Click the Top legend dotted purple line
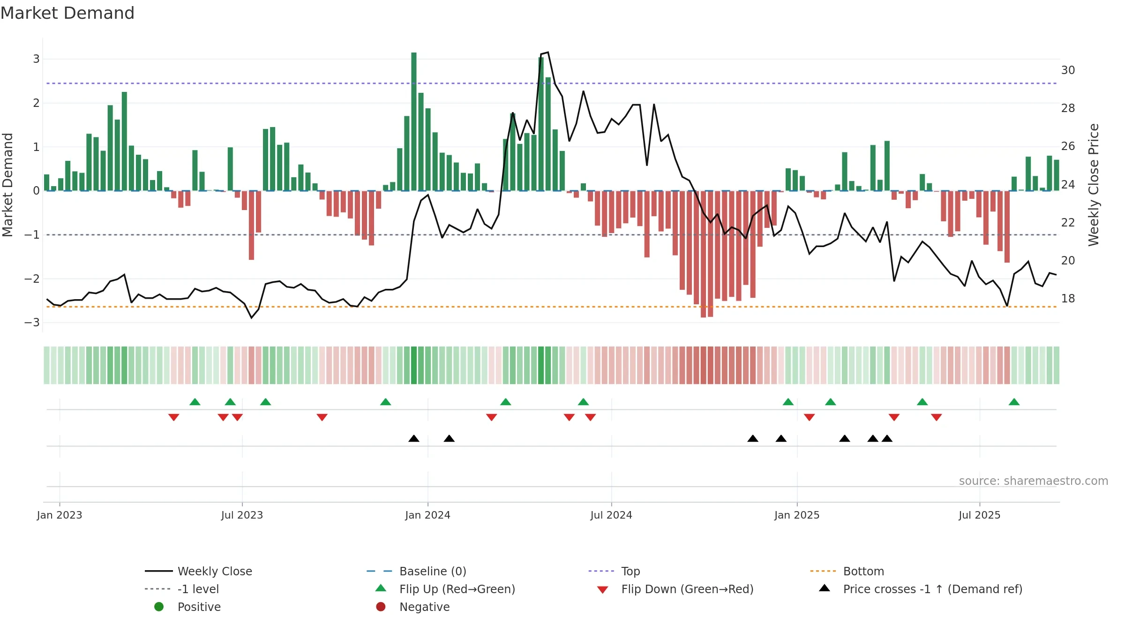Viewport: 1125px width, 633px height. coord(601,571)
